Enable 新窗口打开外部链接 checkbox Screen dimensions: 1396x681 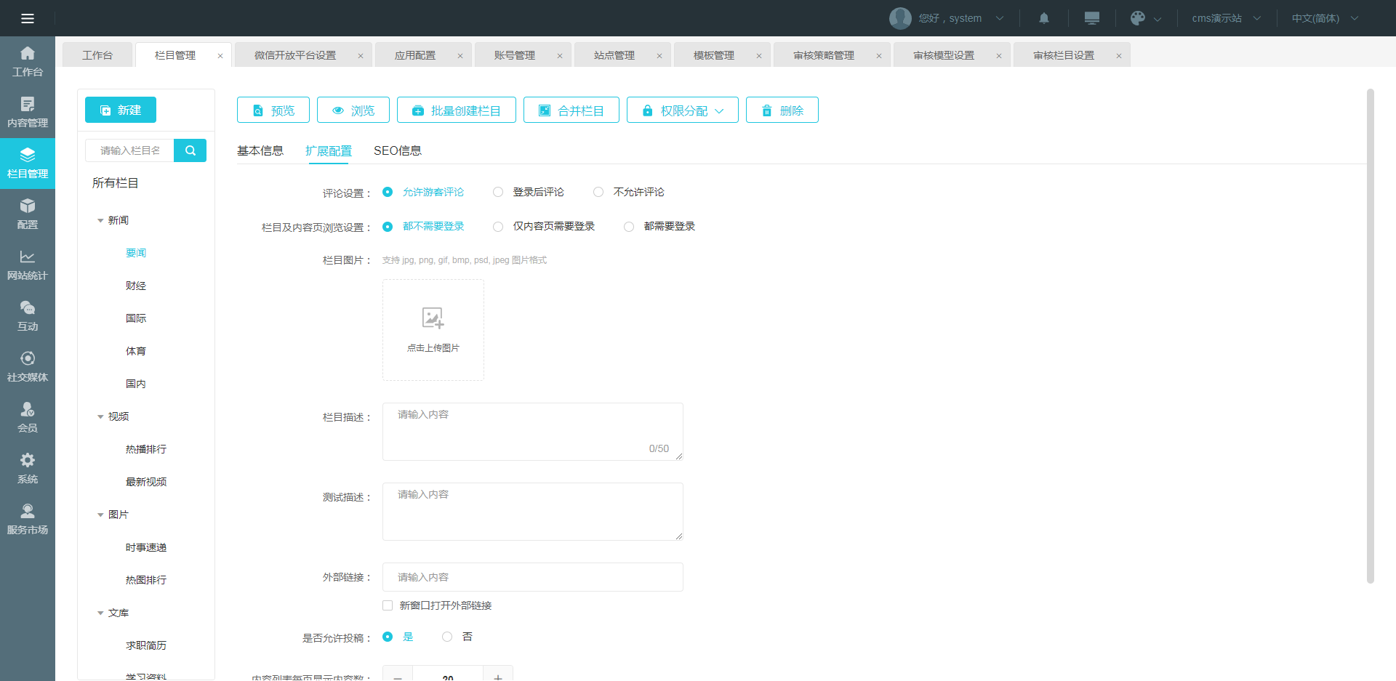(388, 605)
